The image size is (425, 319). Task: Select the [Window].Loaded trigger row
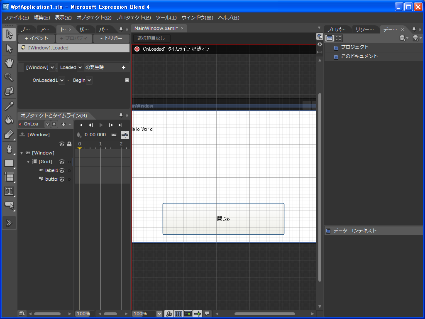(x=74, y=48)
